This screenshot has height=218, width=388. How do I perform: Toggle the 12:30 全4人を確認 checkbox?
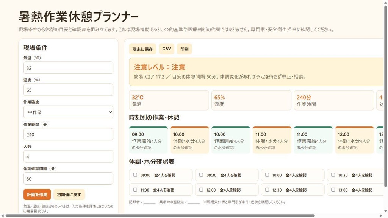pyautogui.click(x=267, y=190)
